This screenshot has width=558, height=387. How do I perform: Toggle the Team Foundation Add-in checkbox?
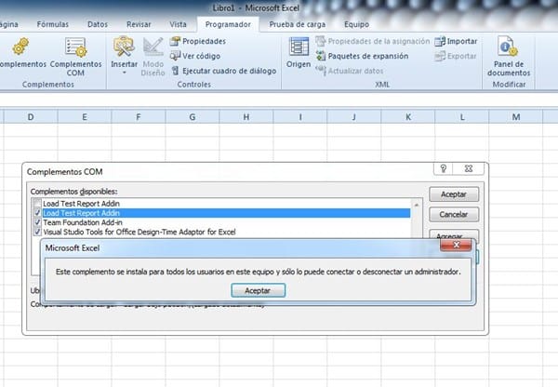tap(36, 222)
